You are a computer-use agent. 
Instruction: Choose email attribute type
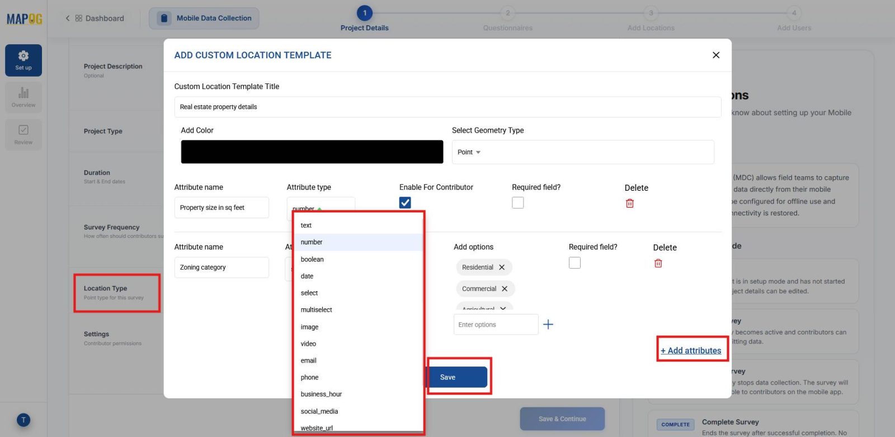pyautogui.click(x=358, y=360)
